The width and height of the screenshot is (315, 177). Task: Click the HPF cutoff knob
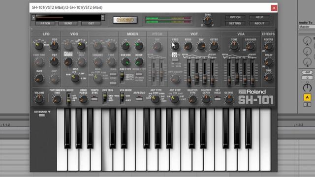coord(175,79)
